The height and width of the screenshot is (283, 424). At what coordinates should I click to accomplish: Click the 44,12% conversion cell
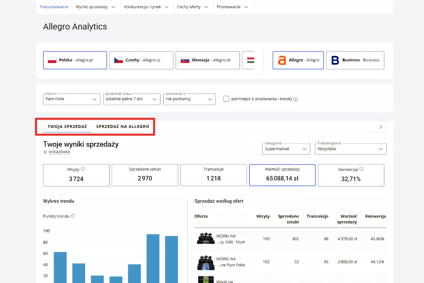pos(377,262)
